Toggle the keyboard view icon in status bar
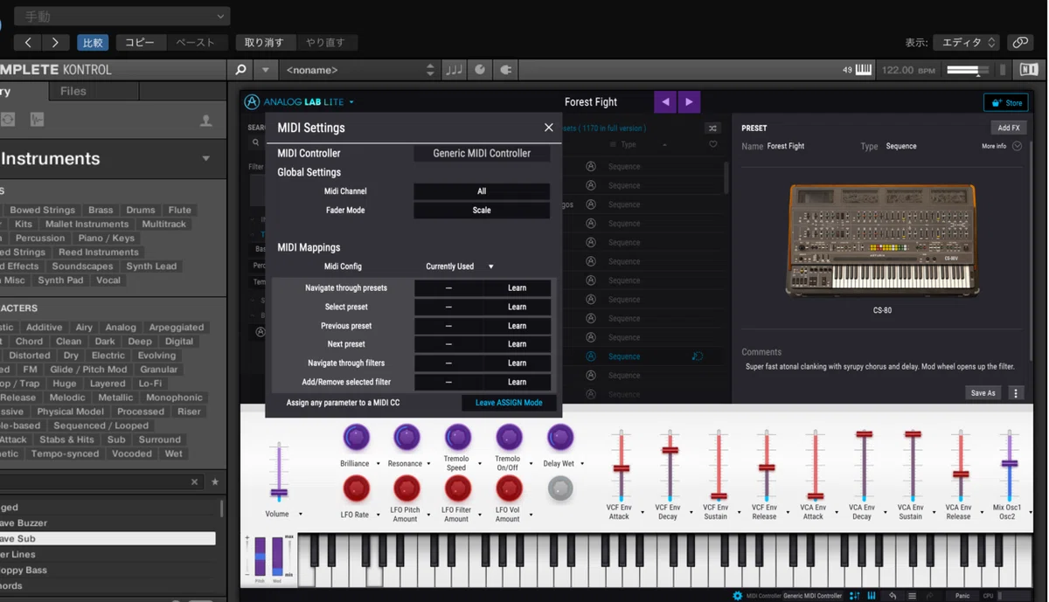 pos(872,596)
